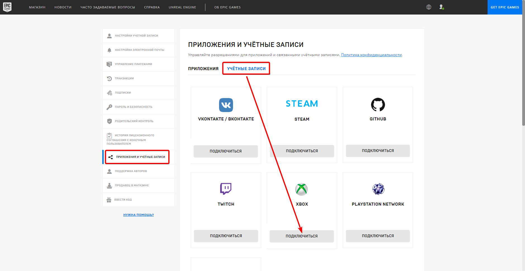This screenshot has width=525, height=271.
Task: Click the license agreement clipboard icon
Action: [109, 135]
